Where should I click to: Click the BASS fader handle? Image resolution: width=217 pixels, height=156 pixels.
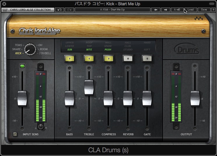[x=69, y=99]
